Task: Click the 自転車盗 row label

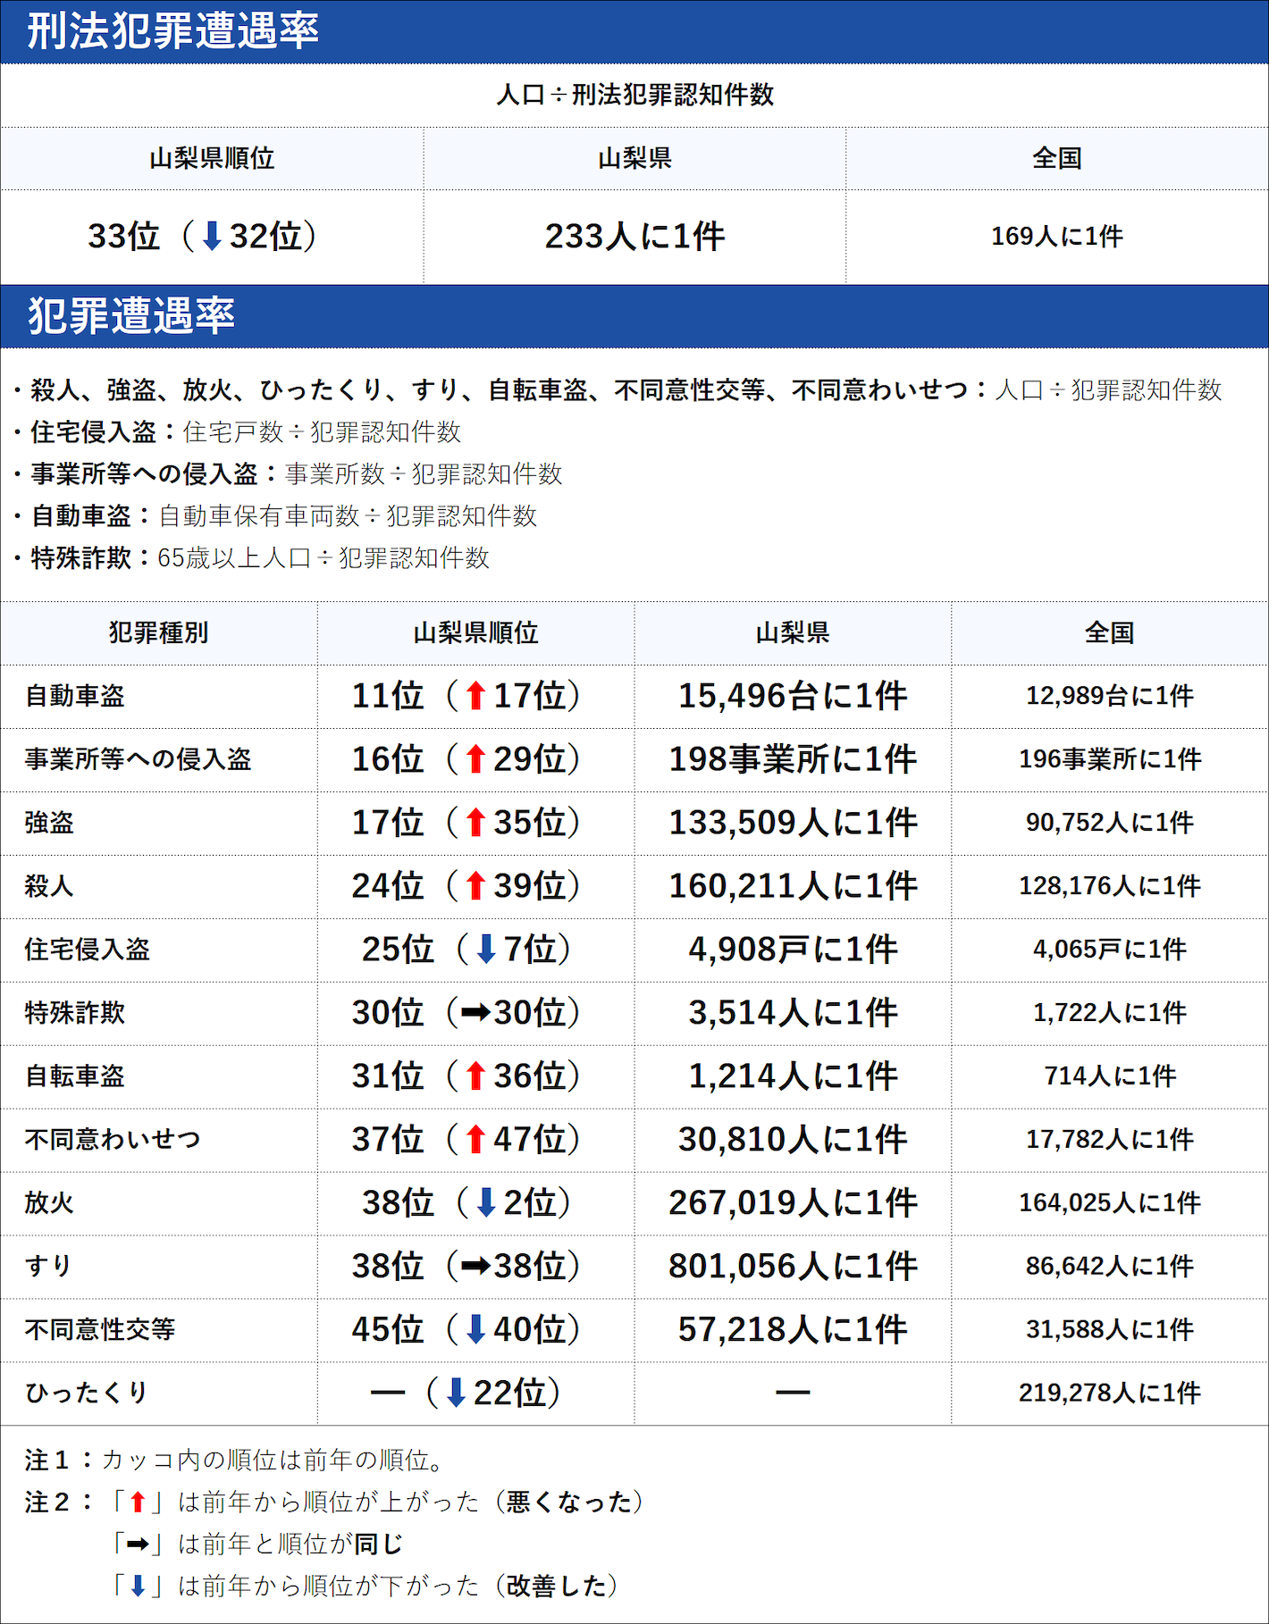Action: point(75,1076)
